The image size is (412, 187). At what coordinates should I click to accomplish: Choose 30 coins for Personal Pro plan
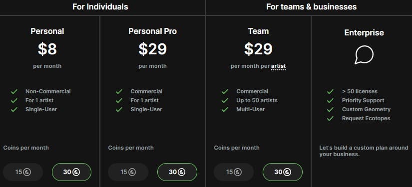[177, 172]
